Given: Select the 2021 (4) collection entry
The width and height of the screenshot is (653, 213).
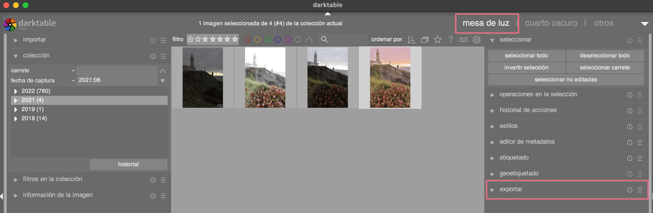Looking at the screenshot, I should (x=89, y=100).
